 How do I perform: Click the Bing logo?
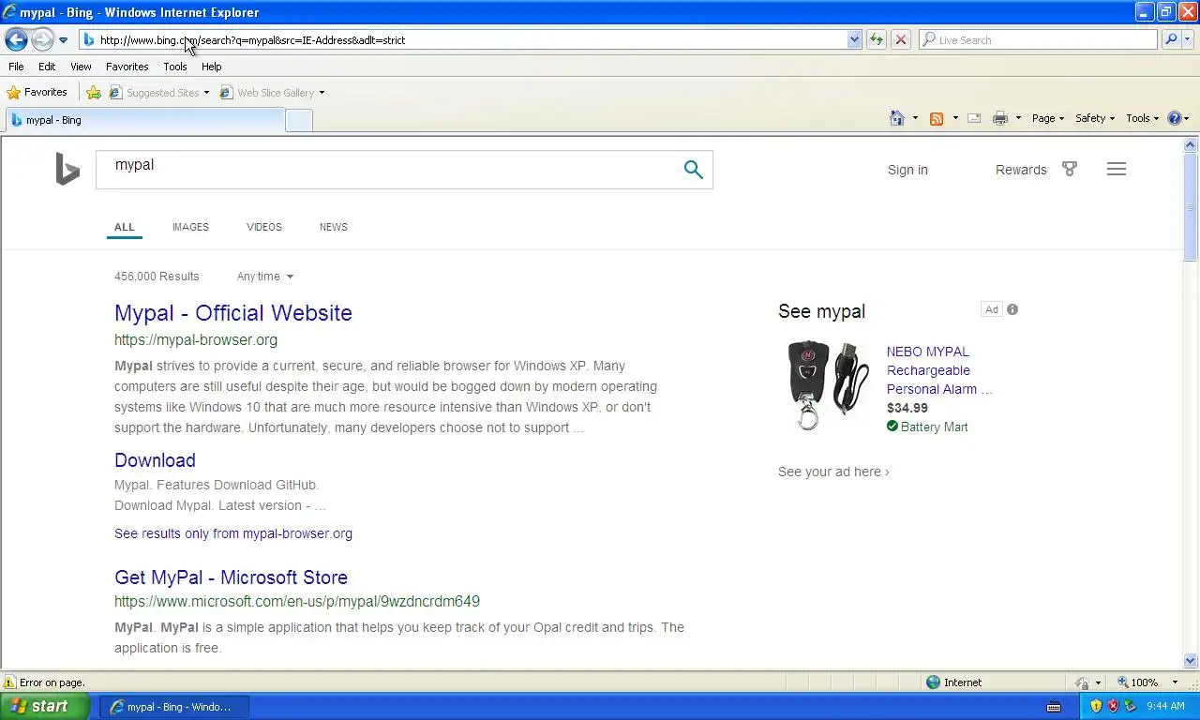[67, 170]
